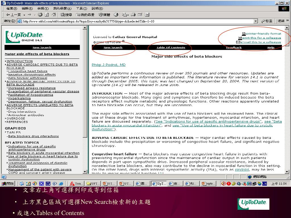Open the Table Of Contents link

pos(171,48)
